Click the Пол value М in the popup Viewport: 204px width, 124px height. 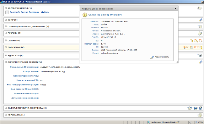[x=102, y=40]
